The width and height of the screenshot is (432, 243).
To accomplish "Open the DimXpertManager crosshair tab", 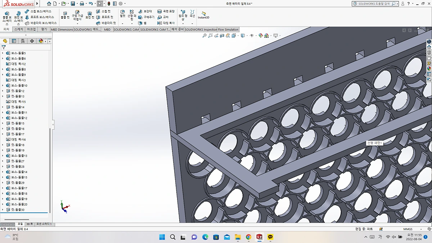I will tap(32, 41).
